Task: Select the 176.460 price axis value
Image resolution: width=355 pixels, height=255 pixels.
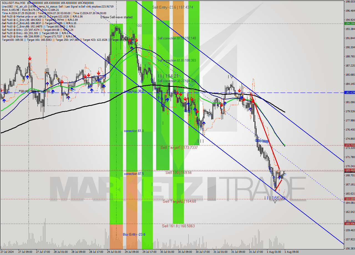Action: [350, 130]
